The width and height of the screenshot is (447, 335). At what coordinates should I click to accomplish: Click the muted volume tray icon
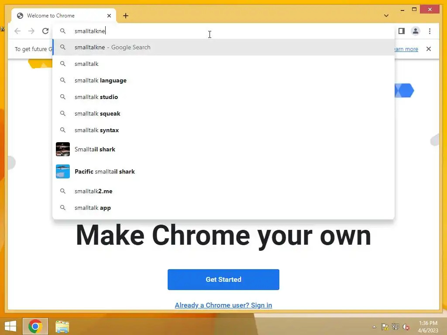(406, 327)
